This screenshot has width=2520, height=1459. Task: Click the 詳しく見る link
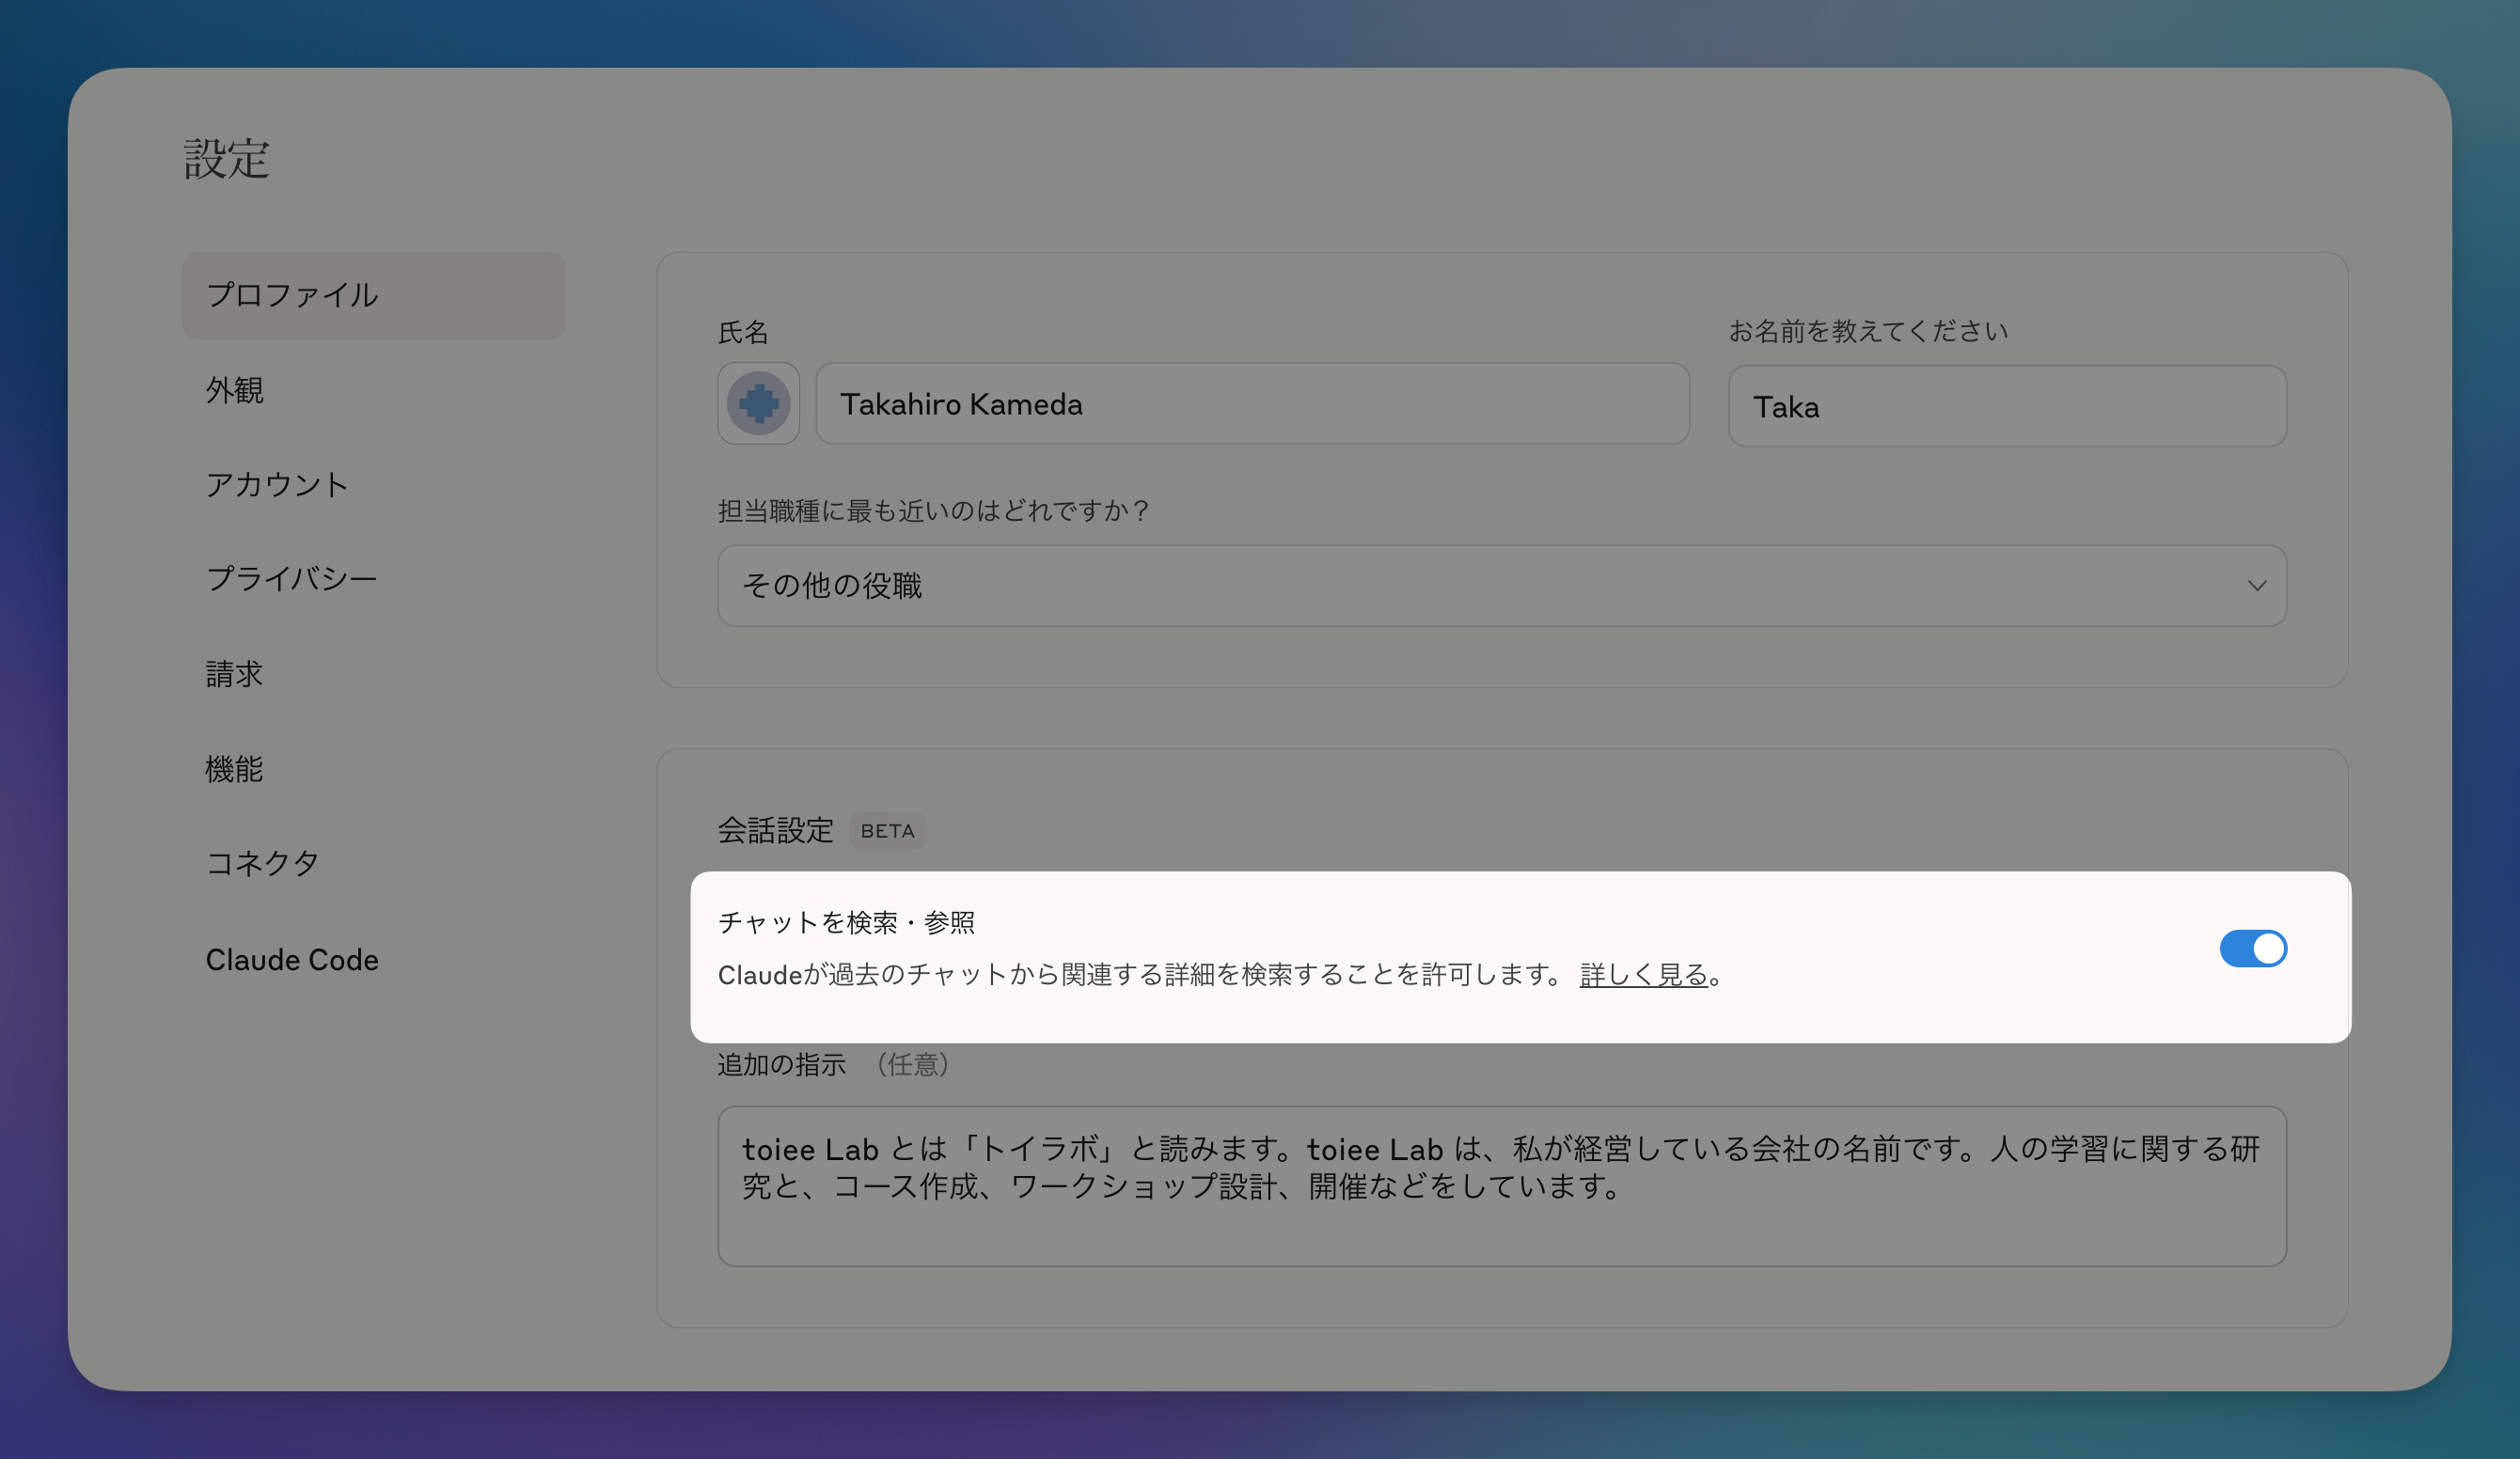pos(1643,975)
